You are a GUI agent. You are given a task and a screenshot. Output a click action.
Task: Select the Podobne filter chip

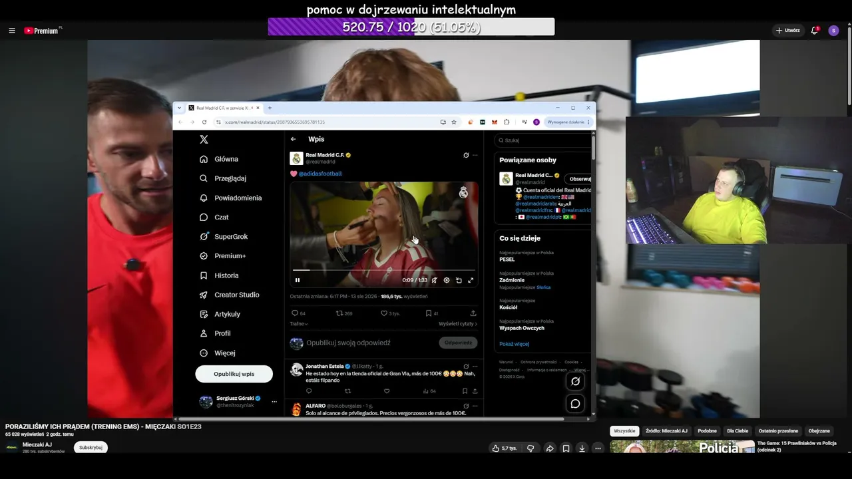[707, 431]
